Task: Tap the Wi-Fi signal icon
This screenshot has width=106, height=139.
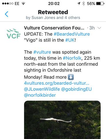Action: (23, 4)
